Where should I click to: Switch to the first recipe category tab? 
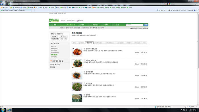[74, 43]
